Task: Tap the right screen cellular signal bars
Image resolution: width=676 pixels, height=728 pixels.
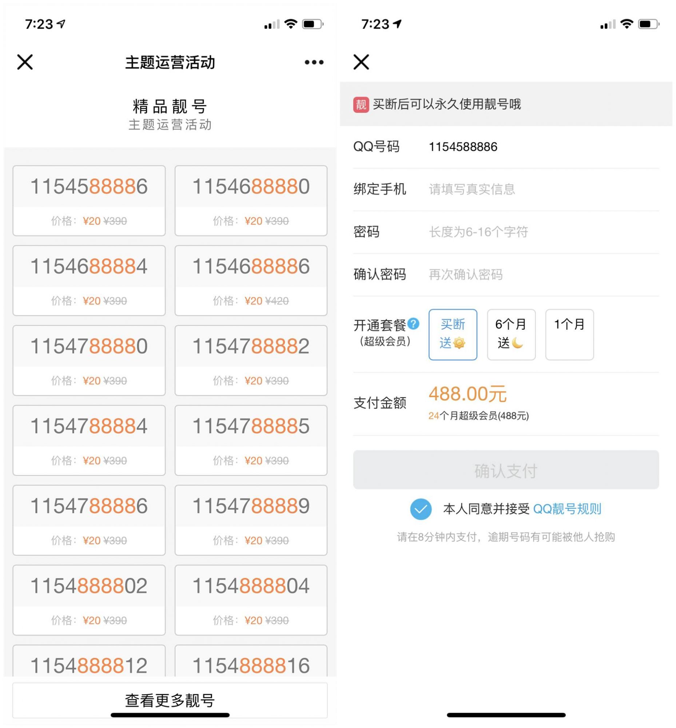Action: pos(608,24)
